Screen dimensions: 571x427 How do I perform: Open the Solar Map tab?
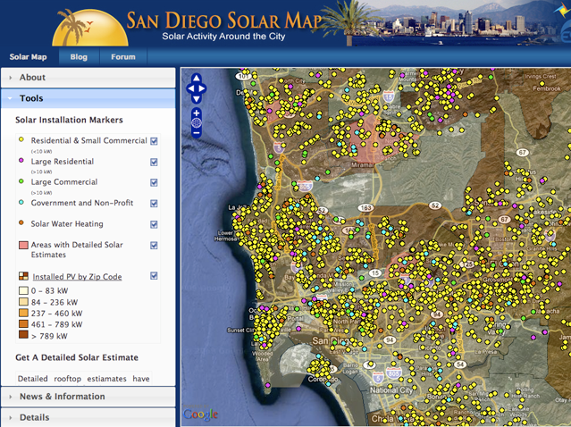click(x=28, y=57)
